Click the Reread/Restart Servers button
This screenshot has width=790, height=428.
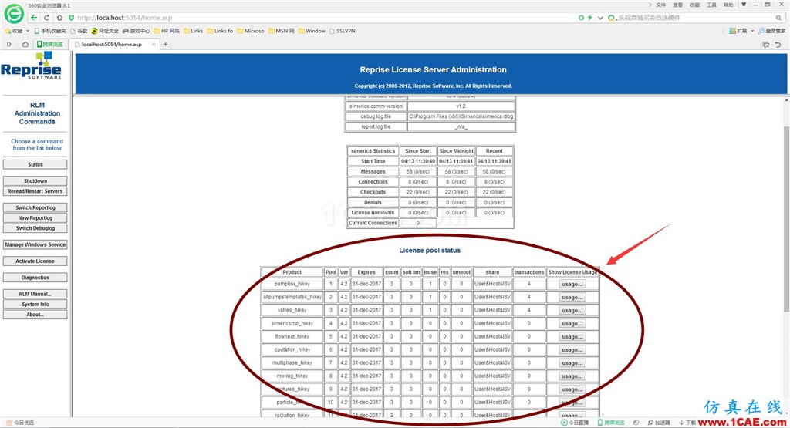(35, 191)
